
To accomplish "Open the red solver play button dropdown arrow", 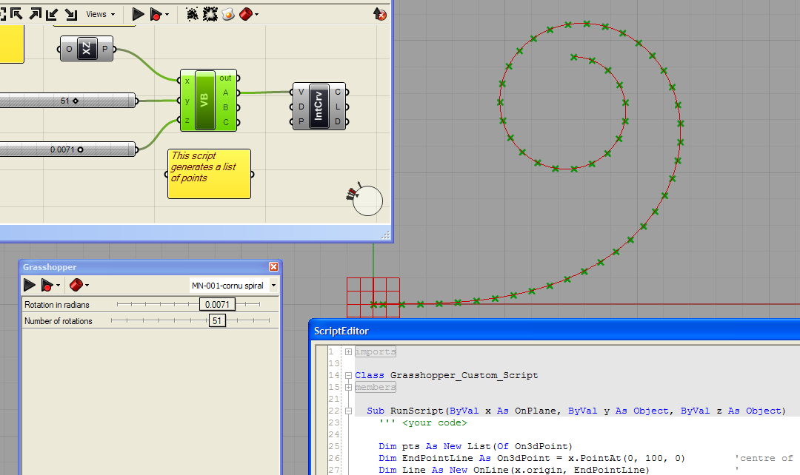I will click(167, 13).
